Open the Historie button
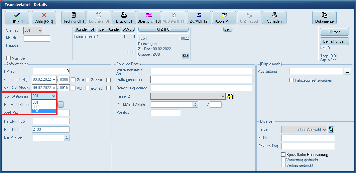 334,32
